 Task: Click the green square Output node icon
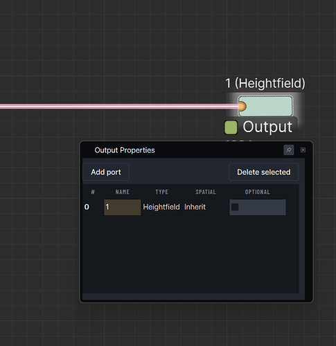[x=231, y=127]
